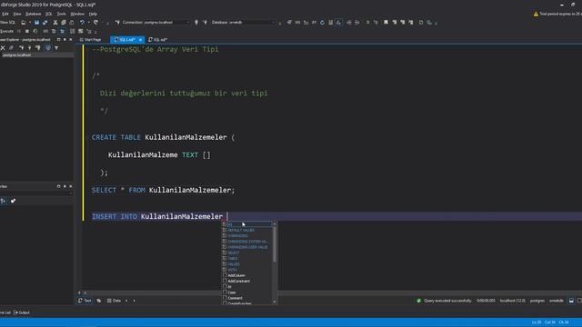
Task: Close the Database Explorer panel
Action: point(71,39)
